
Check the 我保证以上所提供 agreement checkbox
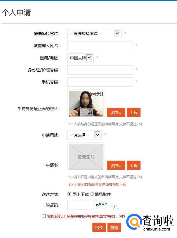point(44,216)
